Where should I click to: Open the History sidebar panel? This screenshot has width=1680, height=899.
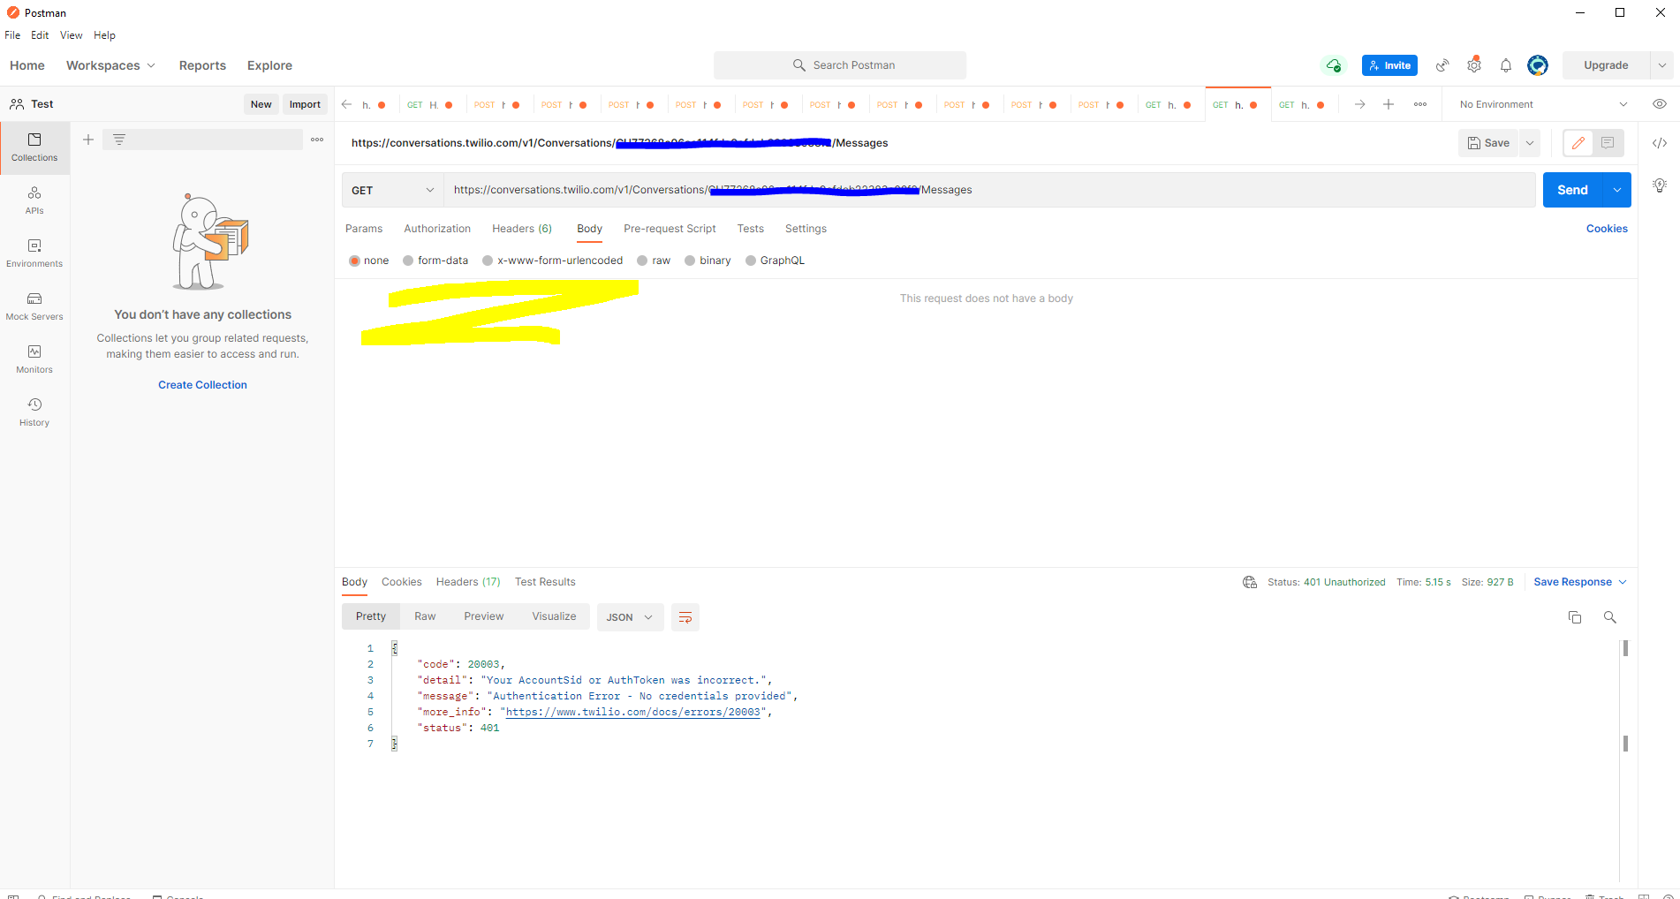click(x=34, y=412)
